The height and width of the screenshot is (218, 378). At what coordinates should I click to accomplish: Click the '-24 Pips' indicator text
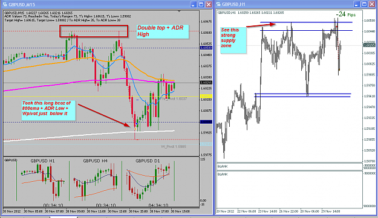(x=346, y=14)
